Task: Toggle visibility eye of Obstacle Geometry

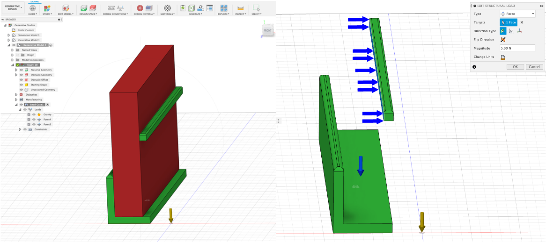Action: pos(21,75)
